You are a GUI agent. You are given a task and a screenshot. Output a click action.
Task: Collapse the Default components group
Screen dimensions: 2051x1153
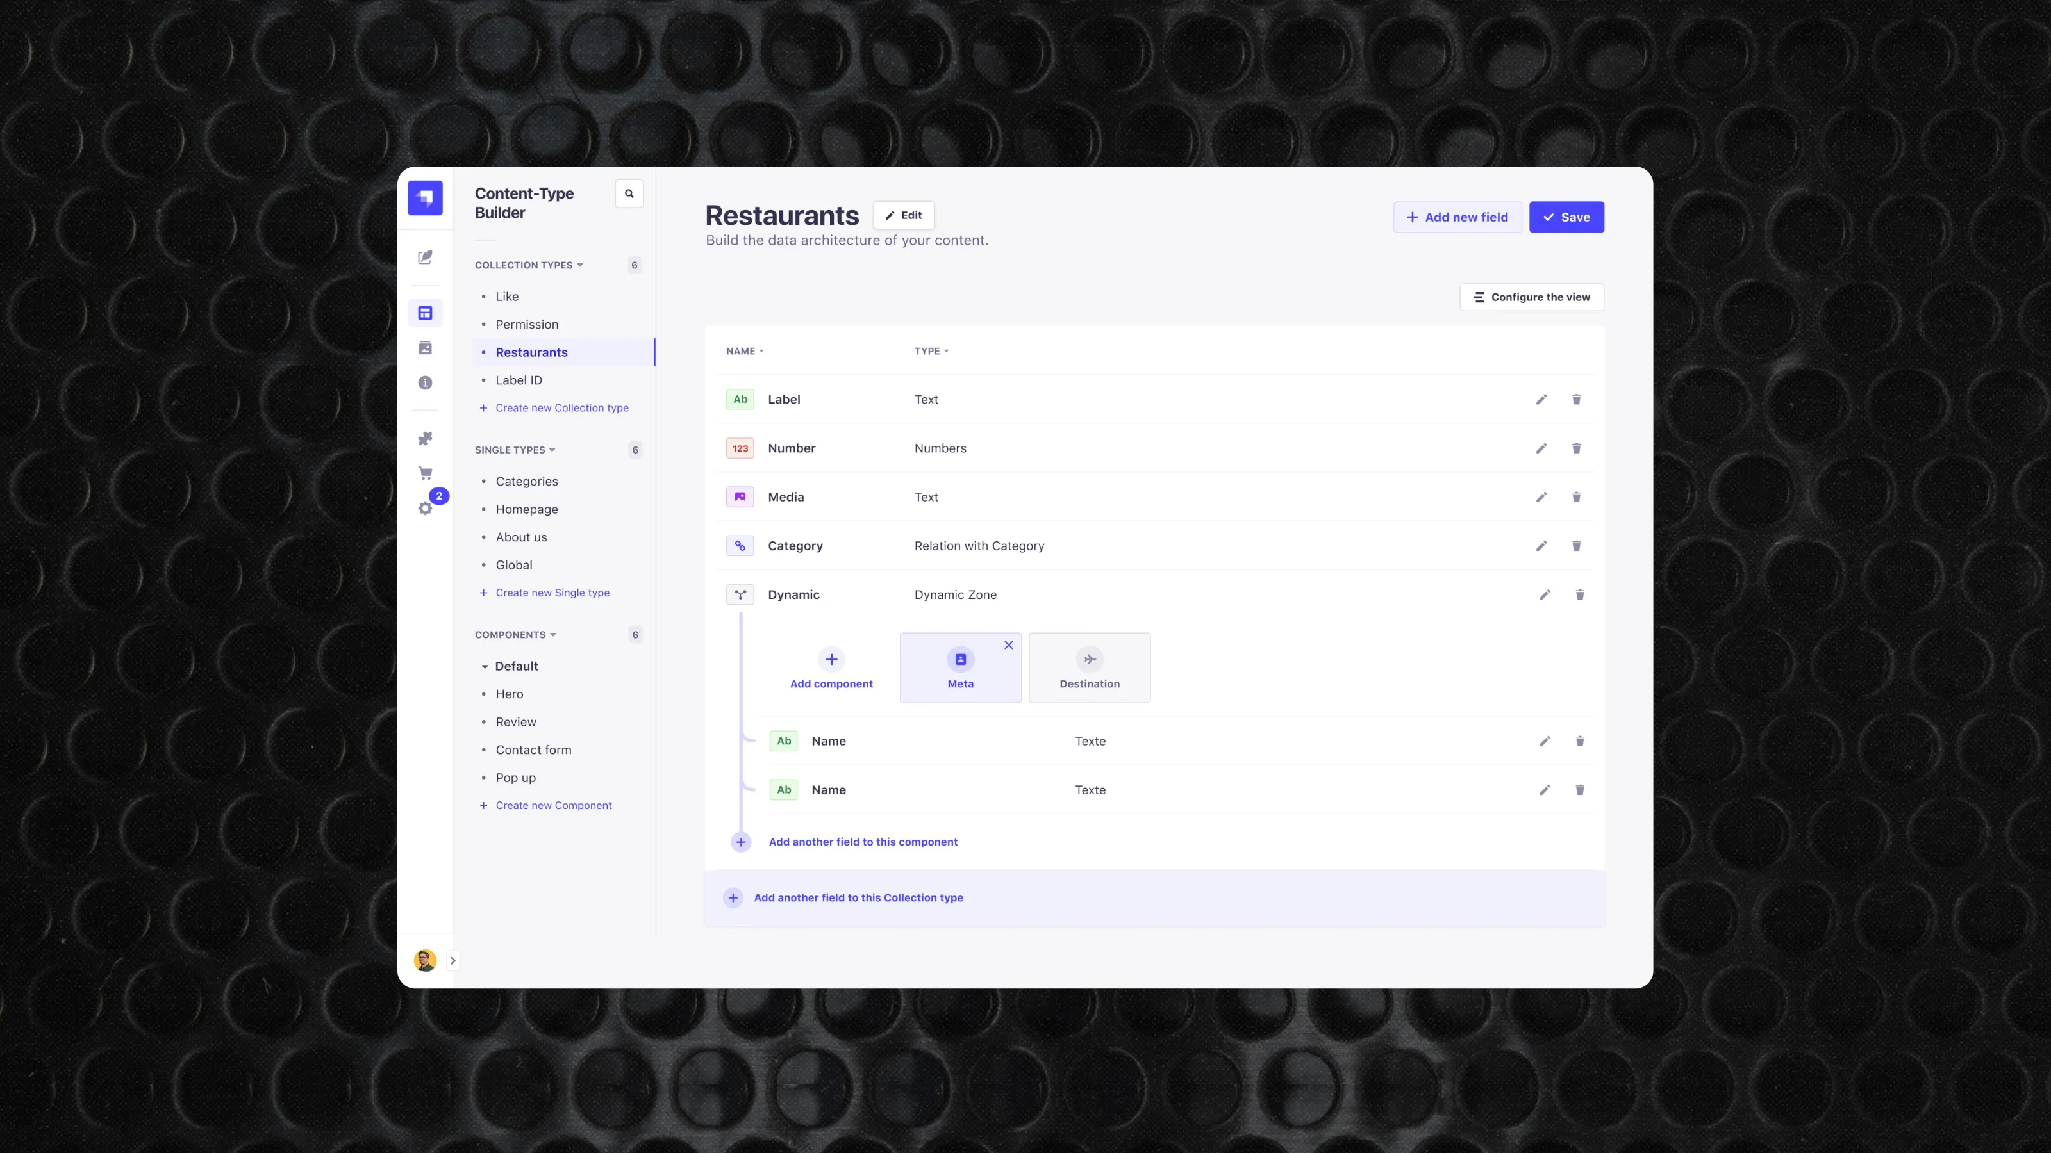(486, 666)
